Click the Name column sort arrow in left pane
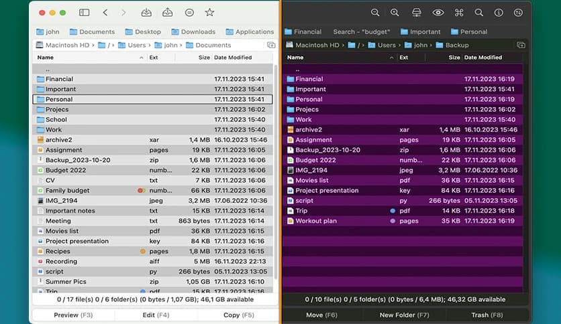Image resolution: width=561 pixels, height=324 pixels. 142,58
